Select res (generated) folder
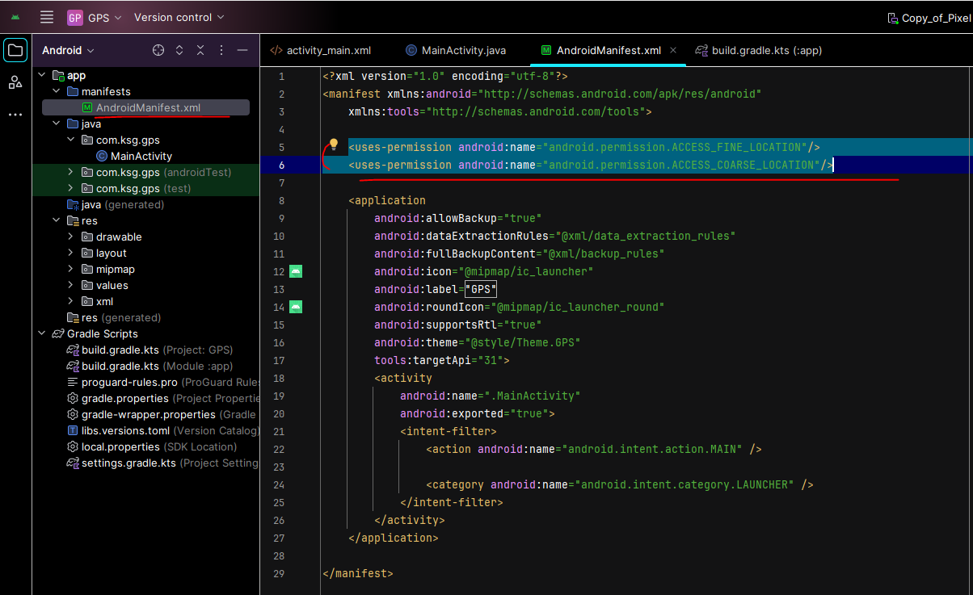973x595 pixels. click(114, 317)
